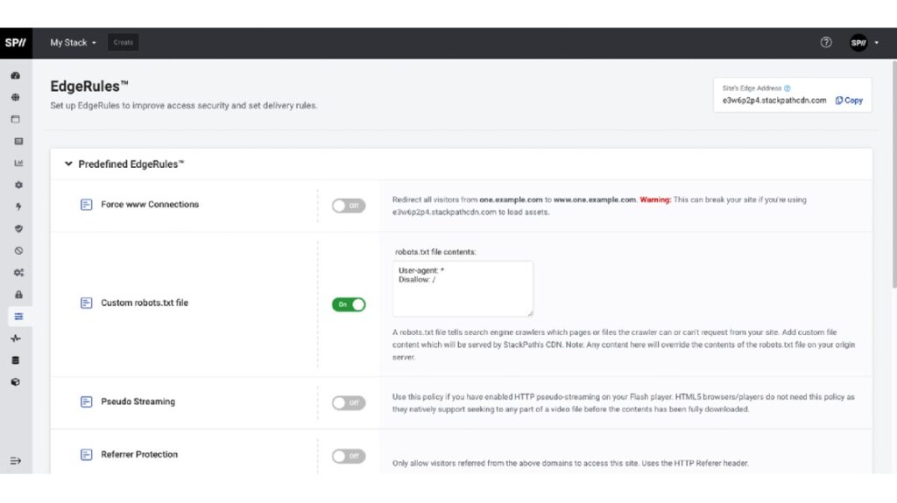The width and height of the screenshot is (897, 503).
Task: Select the EdgeRules sliders sidebar icon
Action: pyautogui.click(x=18, y=317)
